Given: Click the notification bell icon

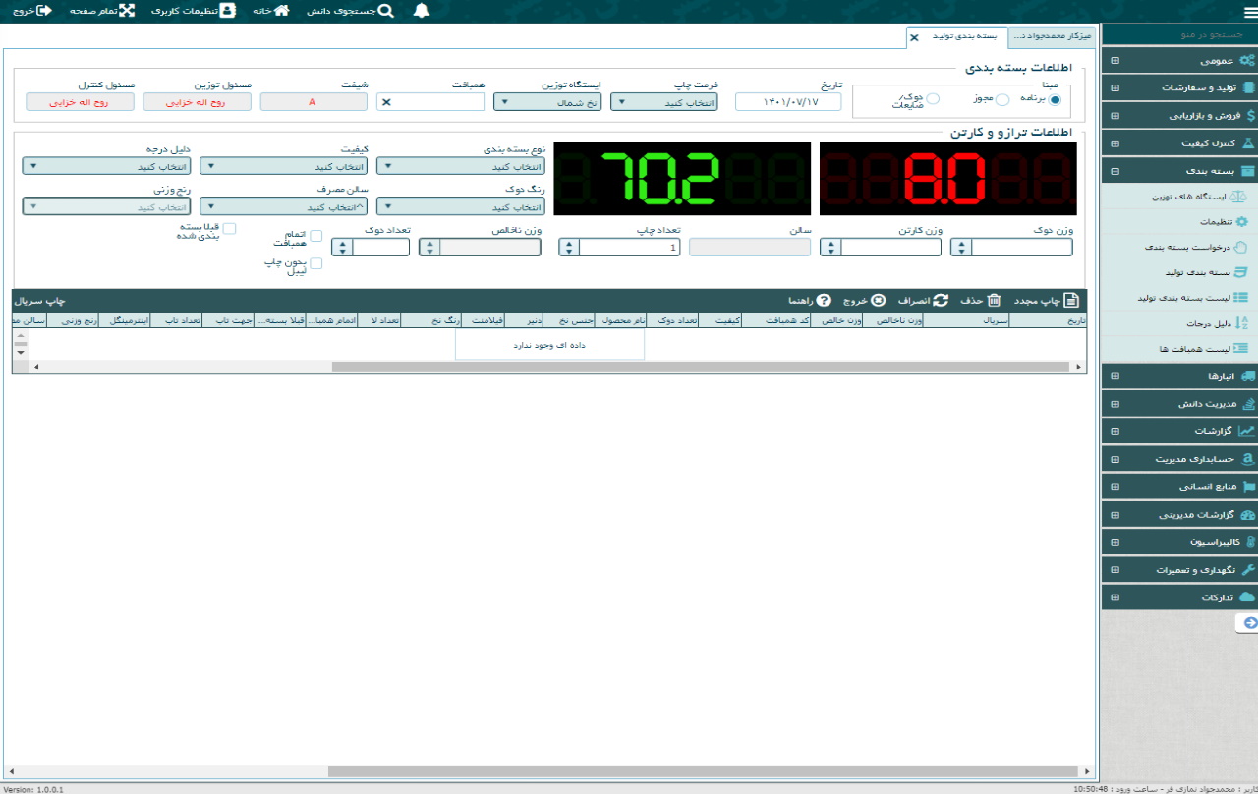Looking at the screenshot, I should [x=421, y=11].
